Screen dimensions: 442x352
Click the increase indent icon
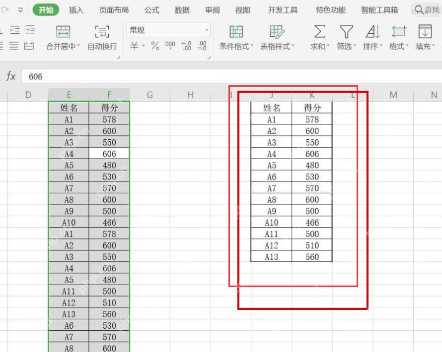point(30,30)
